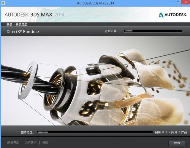Click the Autodesk 3ds Max 2014 window title
The height and width of the screenshot is (148, 190).
click(x=96, y=3)
